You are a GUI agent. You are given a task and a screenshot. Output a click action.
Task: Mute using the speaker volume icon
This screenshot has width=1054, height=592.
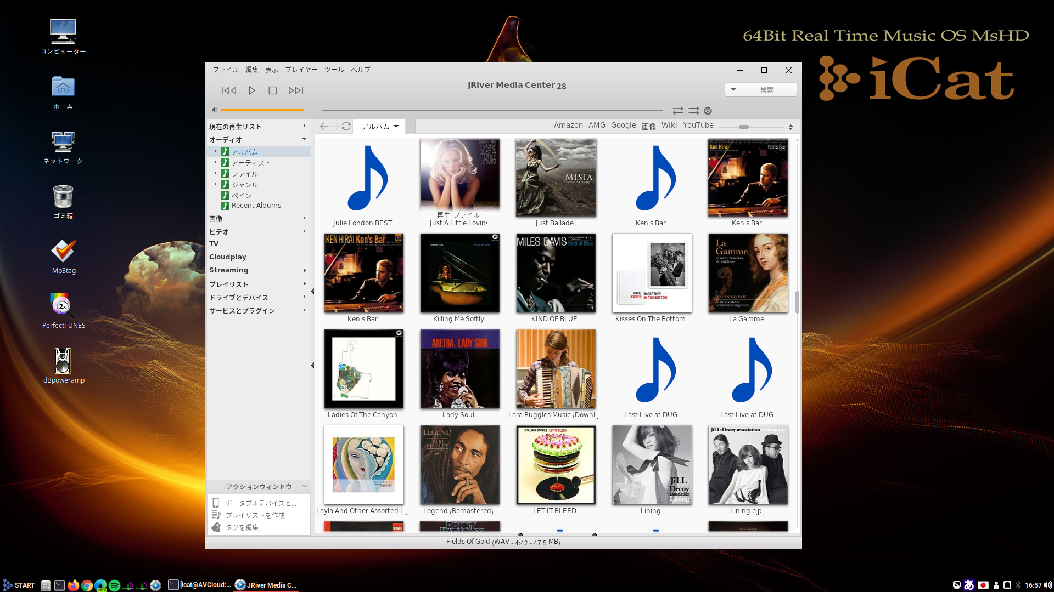215,110
